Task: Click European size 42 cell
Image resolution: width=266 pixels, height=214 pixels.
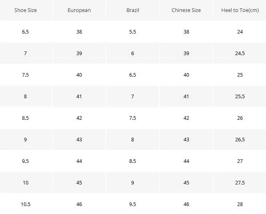Action: tap(79, 118)
